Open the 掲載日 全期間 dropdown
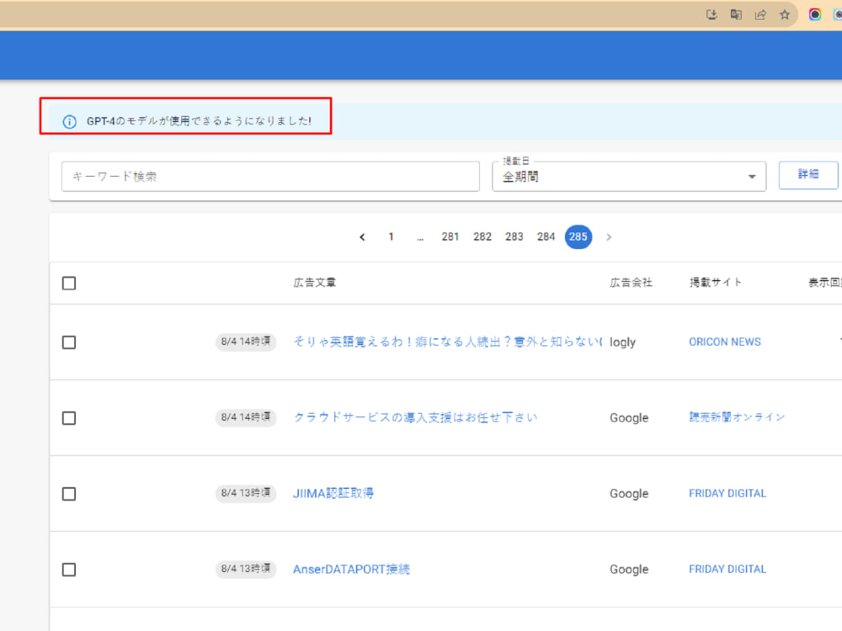Screen dimensions: 842x631 click(x=629, y=177)
